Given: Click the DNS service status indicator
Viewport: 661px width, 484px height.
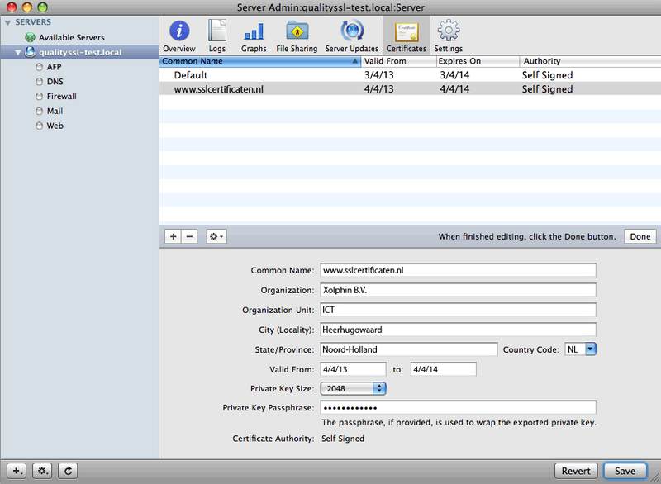Looking at the screenshot, I should coord(39,82).
